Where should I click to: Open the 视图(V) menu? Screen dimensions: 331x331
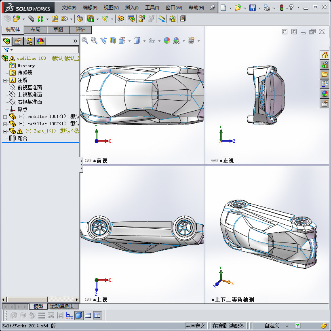[111, 8]
